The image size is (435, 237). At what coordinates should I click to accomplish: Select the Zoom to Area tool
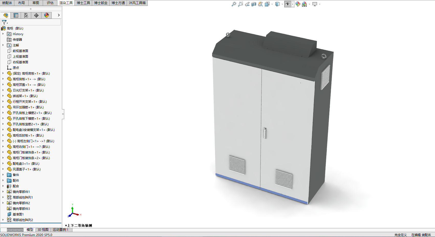240,4
